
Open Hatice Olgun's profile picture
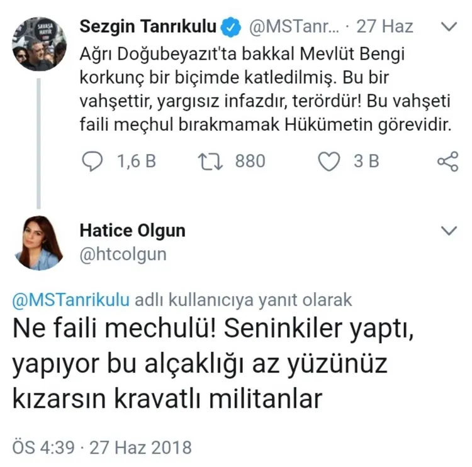click(39, 243)
